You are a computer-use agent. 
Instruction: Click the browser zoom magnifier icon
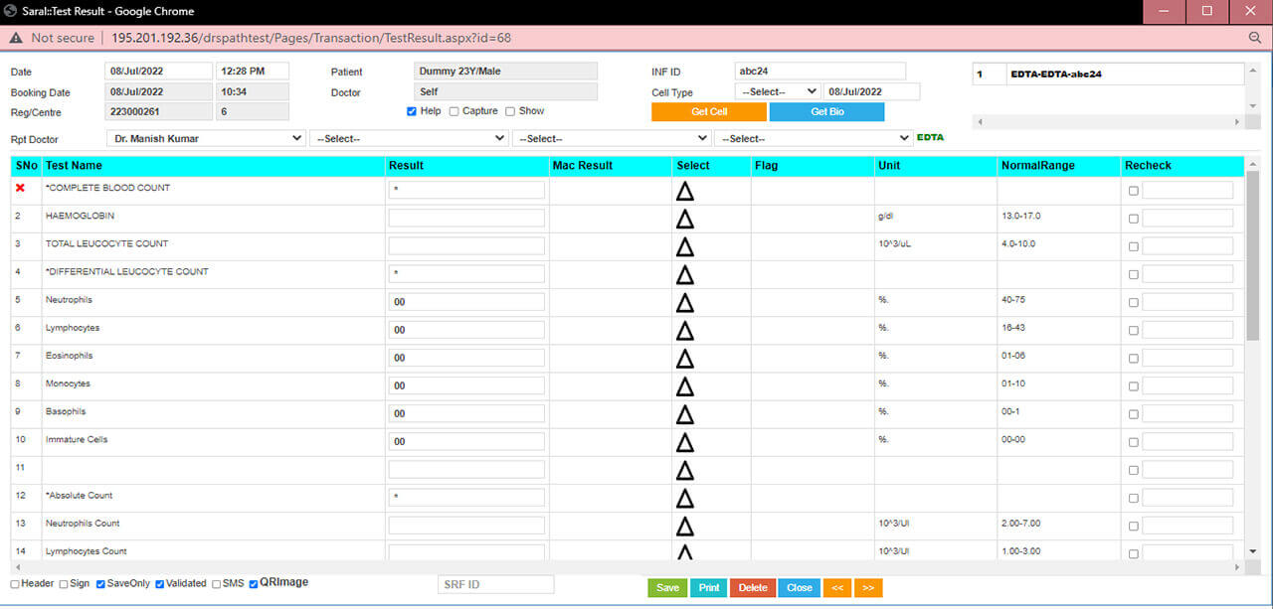pyautogui.click(x=1255, y=38)
